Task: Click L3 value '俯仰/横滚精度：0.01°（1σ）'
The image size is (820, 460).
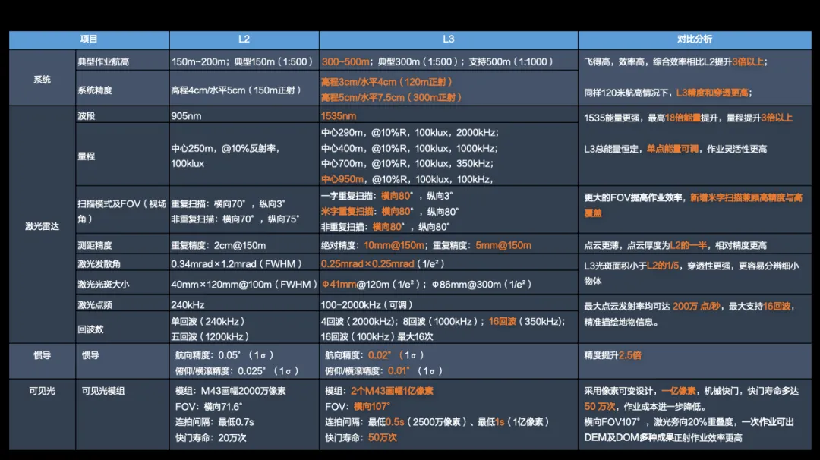Action: click(x=384, y=371)
